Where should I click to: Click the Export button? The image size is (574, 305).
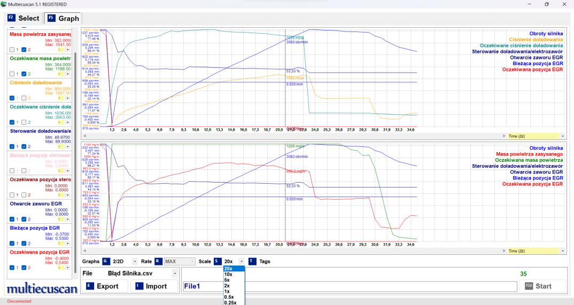point(105,286)
